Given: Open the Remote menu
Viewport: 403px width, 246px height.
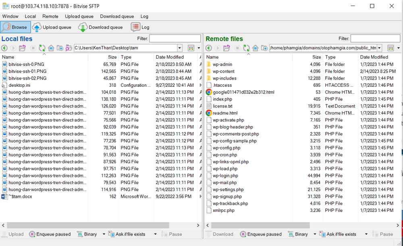Looking at the screenshot, I should (50, 16).
